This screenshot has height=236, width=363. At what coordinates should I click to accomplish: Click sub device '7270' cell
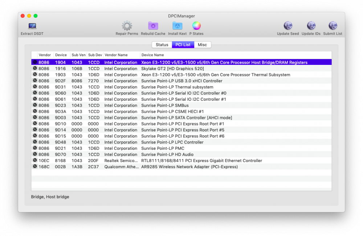coord(93,81)
